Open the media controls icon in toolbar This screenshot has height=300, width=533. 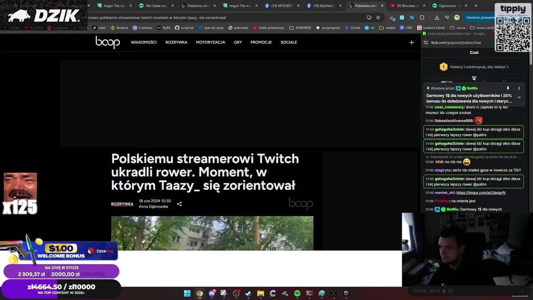pyautogui.click(x=447, y=17)
